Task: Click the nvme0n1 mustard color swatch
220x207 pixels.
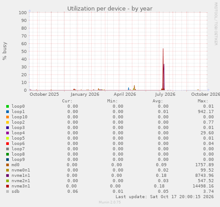Action: 8,170
